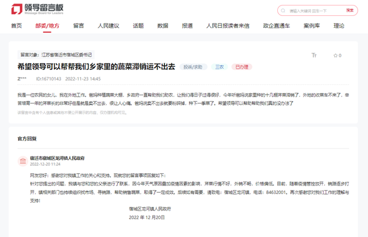Click the signed date 2022 年 12 月20日
Screen dimensions: 368x237
[147, 217]
